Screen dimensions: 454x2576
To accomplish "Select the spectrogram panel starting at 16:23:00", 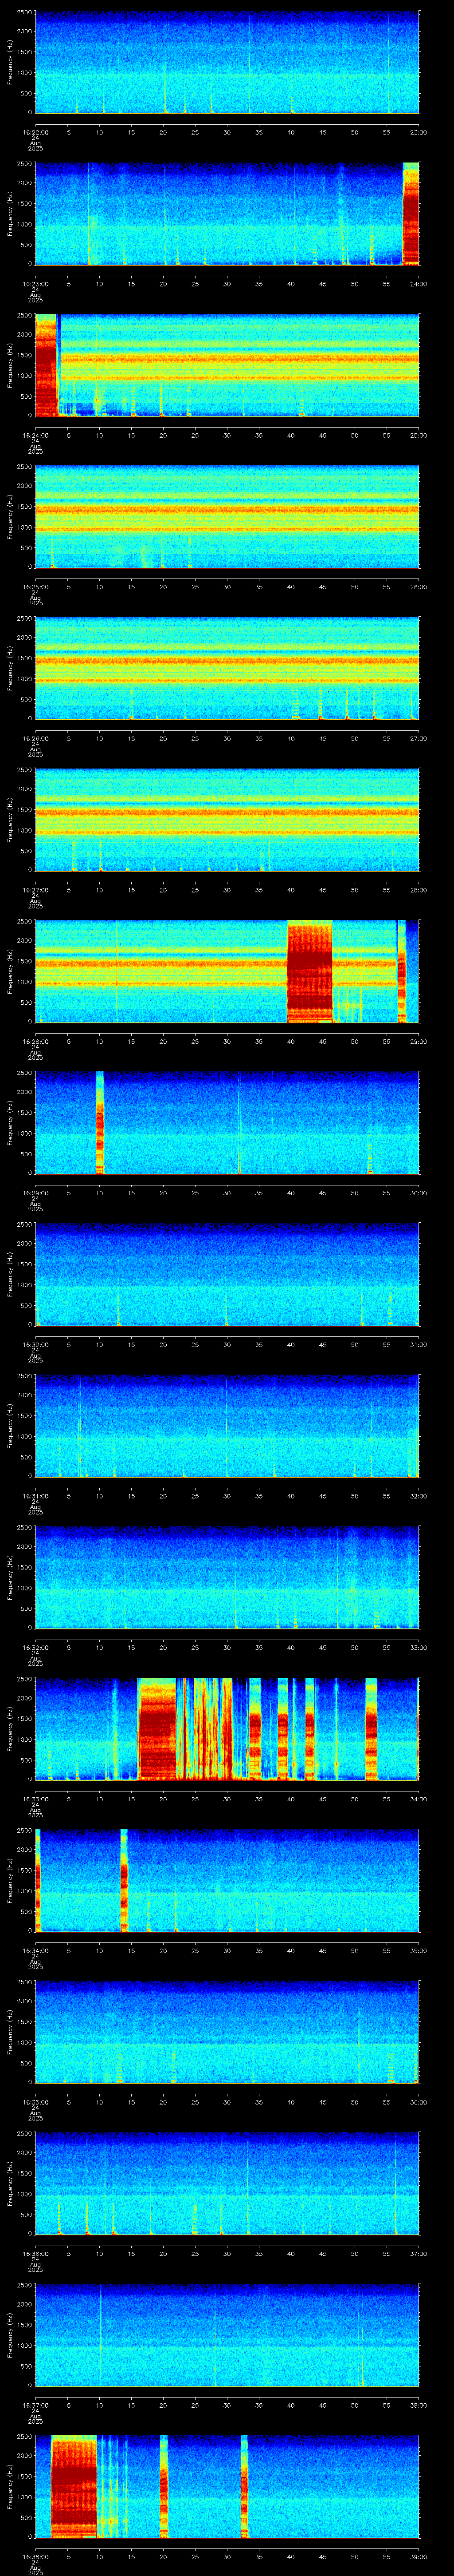I will pos(227,214).
